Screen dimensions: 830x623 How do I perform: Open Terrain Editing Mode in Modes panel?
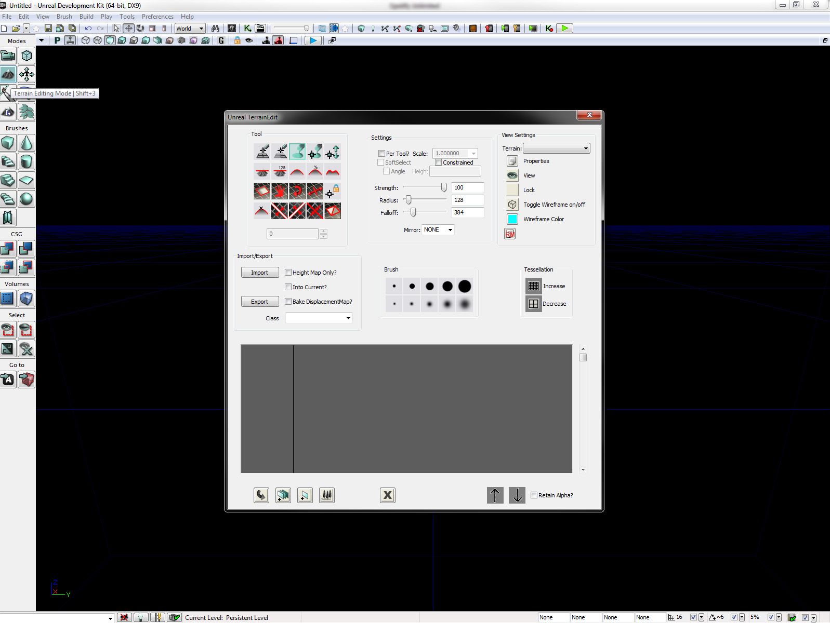point(8,74)
